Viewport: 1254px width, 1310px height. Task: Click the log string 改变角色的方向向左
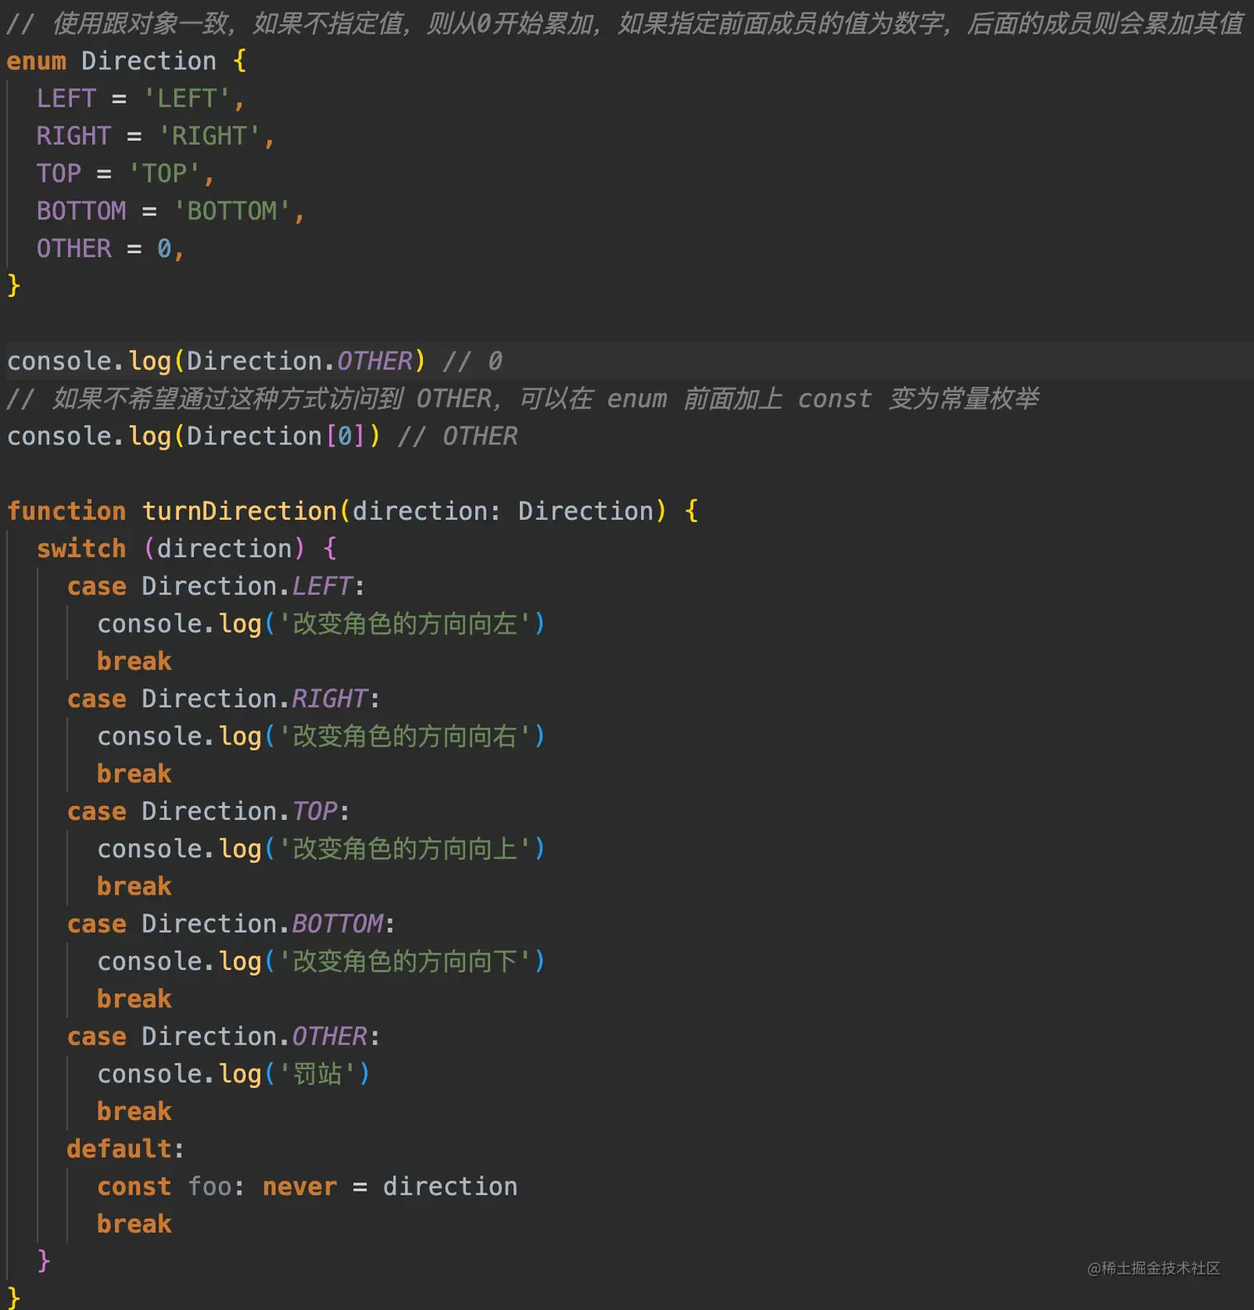[405, 623]
